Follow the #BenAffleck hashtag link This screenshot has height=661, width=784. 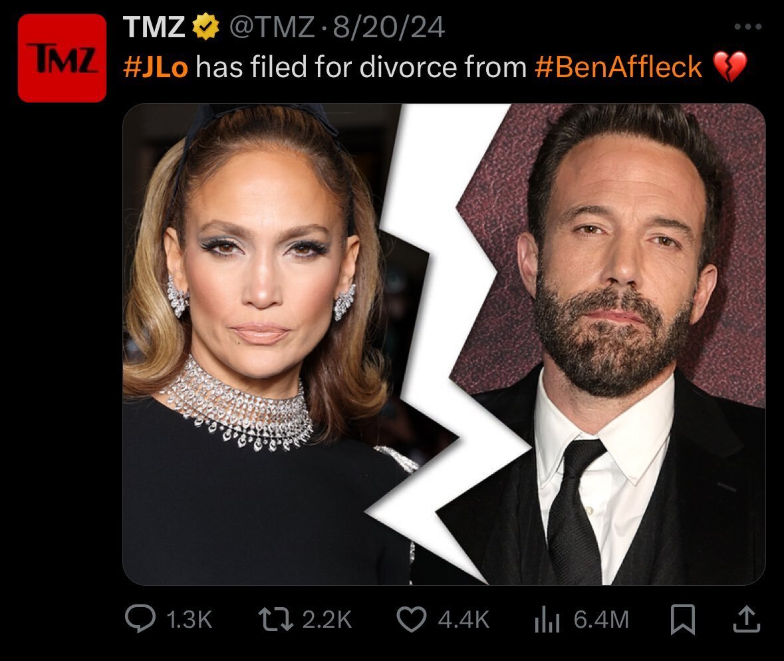click(x=618, y=67)
